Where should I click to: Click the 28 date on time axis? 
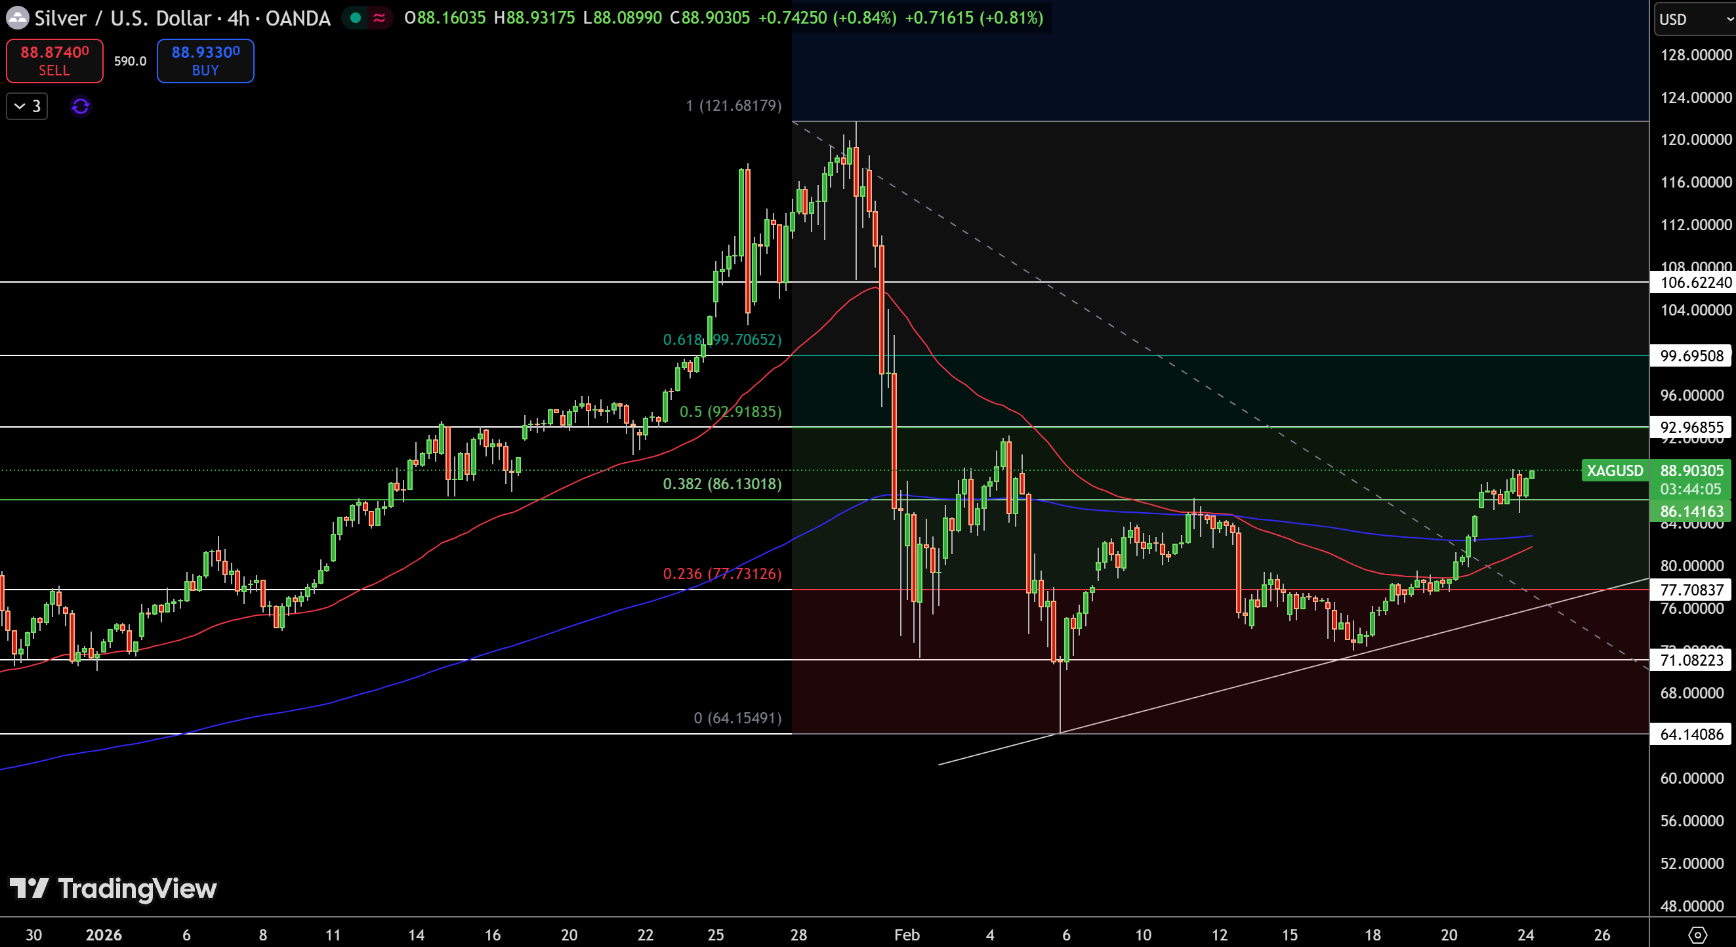pos(798,935)
